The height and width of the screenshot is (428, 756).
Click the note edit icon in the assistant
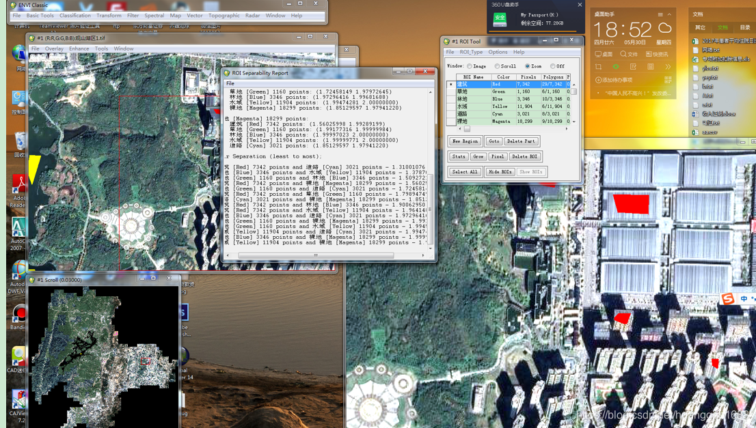[633, 67]
